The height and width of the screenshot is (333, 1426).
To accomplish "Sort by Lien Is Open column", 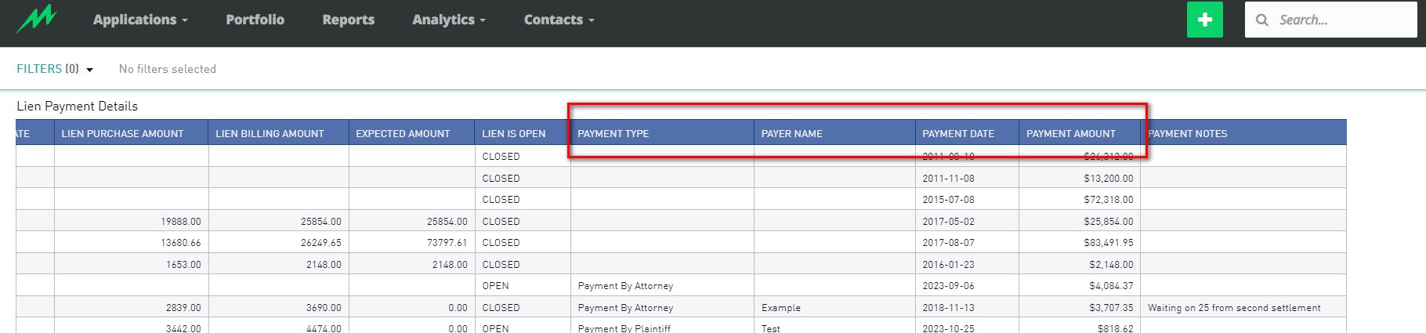I will [x=513, y=134].
